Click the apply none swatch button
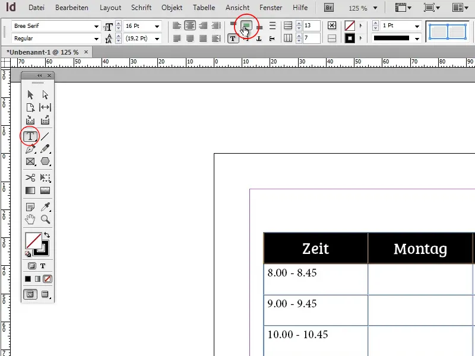475x356 pixels. click(x=47, y=279)
